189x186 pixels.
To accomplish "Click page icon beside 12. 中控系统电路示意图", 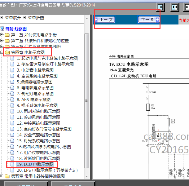I will tap(12, 123).
